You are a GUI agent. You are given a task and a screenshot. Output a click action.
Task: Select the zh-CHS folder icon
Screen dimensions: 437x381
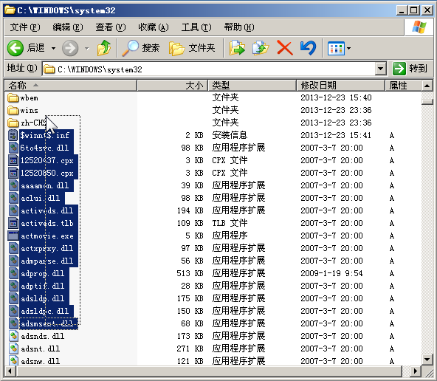(x=13, y=123)
